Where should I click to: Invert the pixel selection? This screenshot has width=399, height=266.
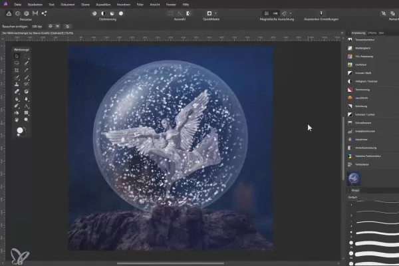coord(189,13)
